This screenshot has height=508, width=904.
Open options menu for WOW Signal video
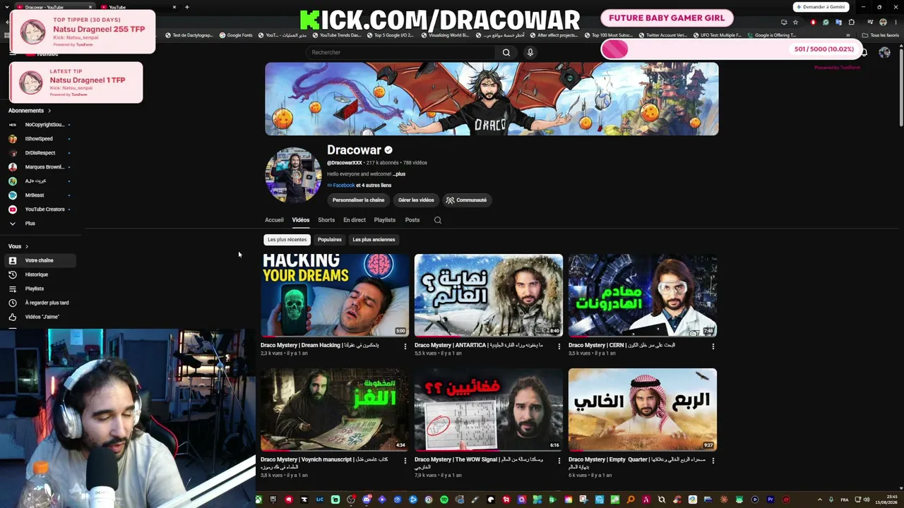pos(559,461)
